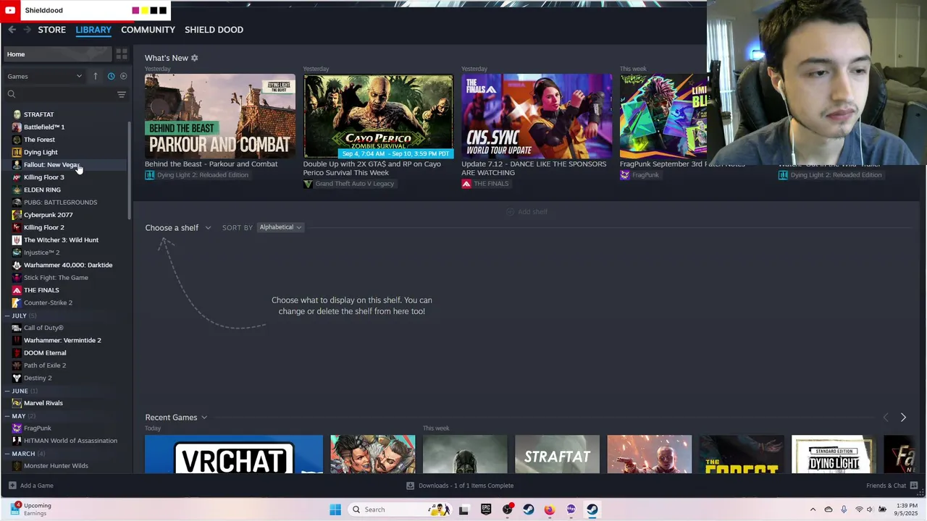Collapse the JUNE group in sidebar
Image resolution: width=927 pixels, height=521 pixels.
point(7,391)
